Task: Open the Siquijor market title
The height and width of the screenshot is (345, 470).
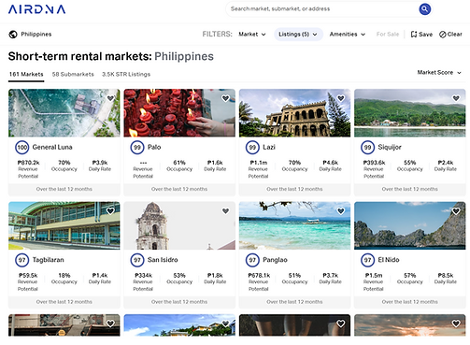Action: click(x=390, y=147)
